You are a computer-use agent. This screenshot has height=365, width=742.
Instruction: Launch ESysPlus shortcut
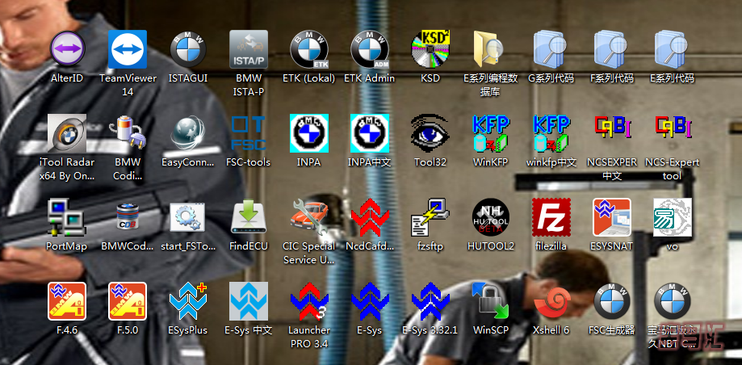pos(188,301)
